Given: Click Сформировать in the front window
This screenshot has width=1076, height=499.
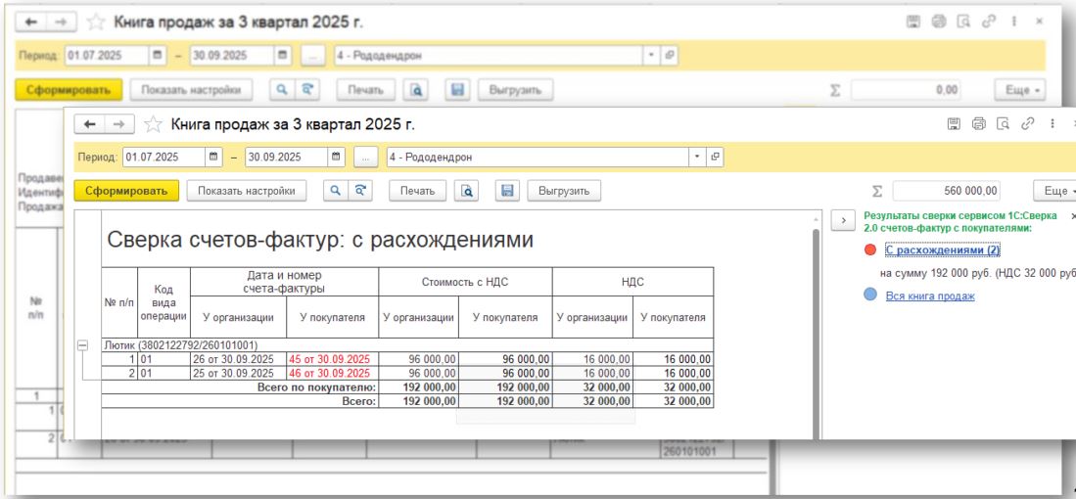Looking at the screenshot, I should pyautogui.click(x=126, y=191).
